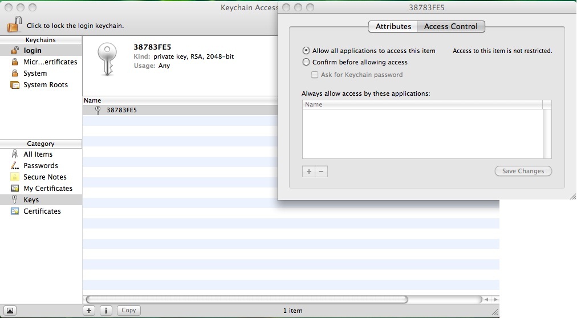Select Allow all applications to access this item

307,51
